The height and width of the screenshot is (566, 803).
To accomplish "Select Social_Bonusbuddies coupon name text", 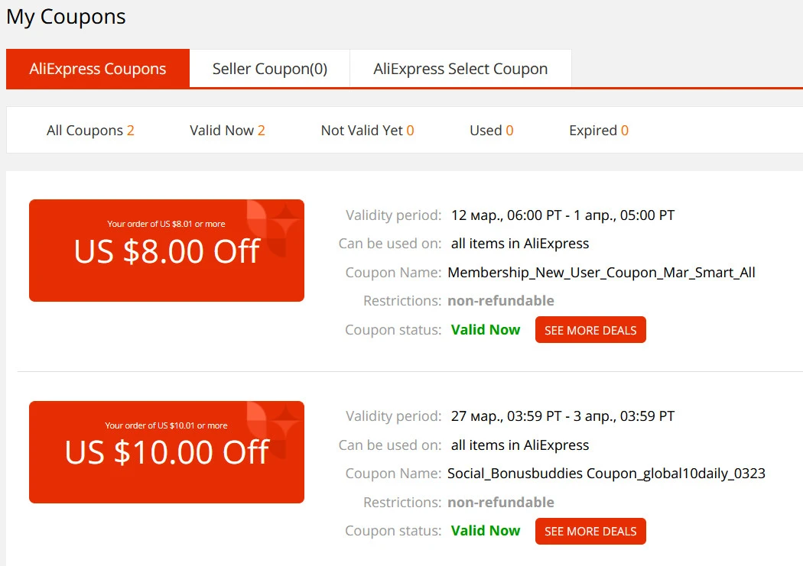I will tap(606, 474).
